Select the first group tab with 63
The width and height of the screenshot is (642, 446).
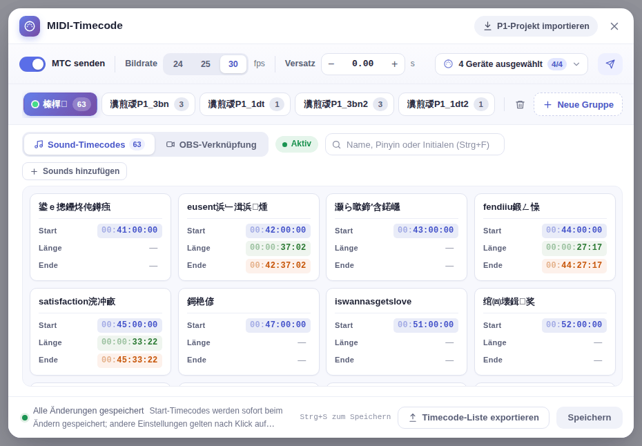60,104
